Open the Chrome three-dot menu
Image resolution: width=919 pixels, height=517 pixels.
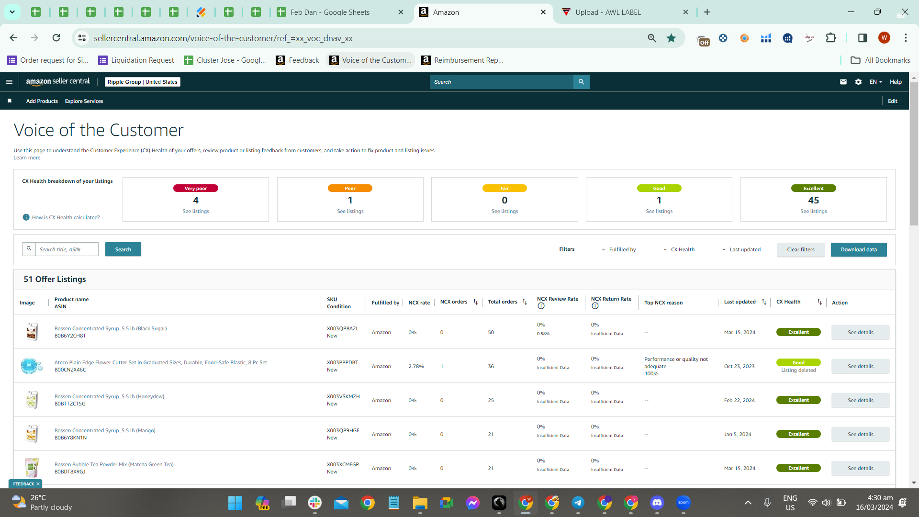[x=906, y=38]
